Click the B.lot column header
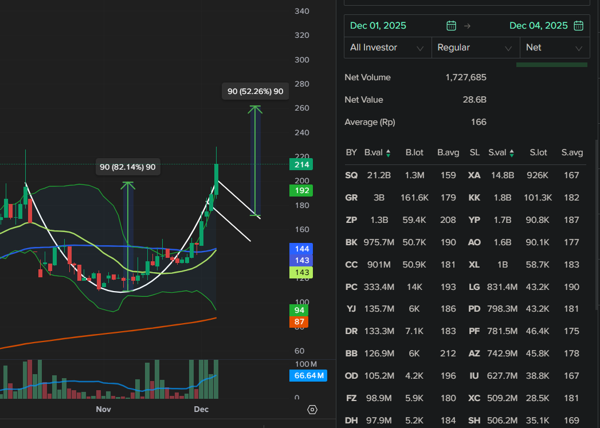Image resolution: width=600 pixels, height=428 pixels. 414,152
